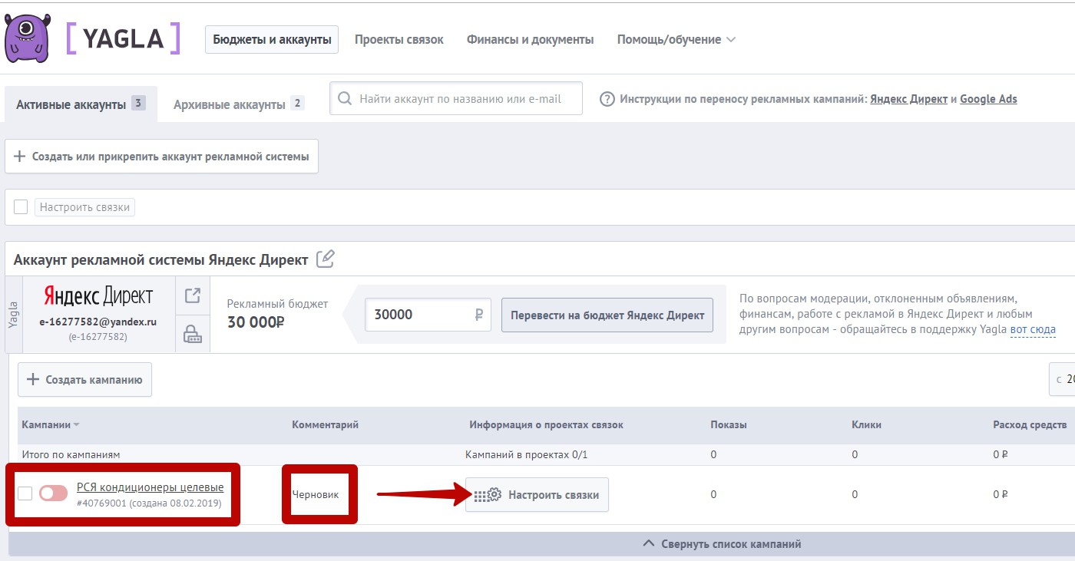Switch to Архивные аккаунты tab
Screen dimensions: 1075x561
[239, 104]
